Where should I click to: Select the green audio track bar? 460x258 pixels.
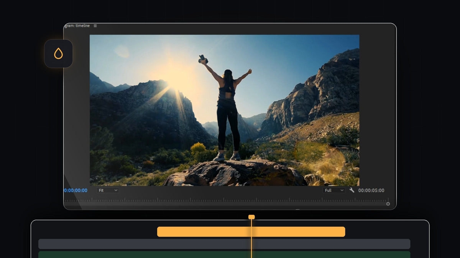pyautogui.click(x=224, y=255)
